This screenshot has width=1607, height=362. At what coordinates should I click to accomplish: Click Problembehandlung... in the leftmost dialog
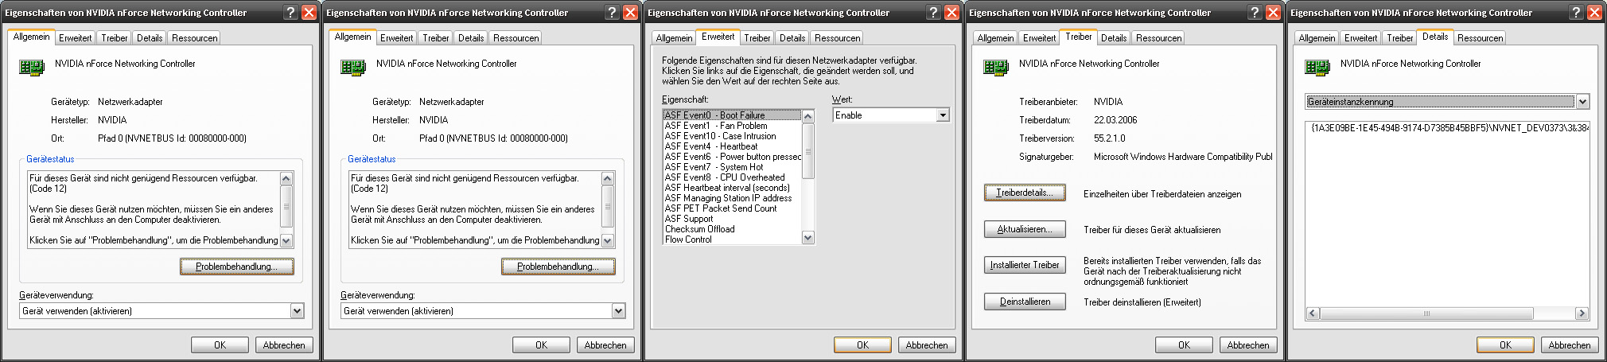pos(237,267)
